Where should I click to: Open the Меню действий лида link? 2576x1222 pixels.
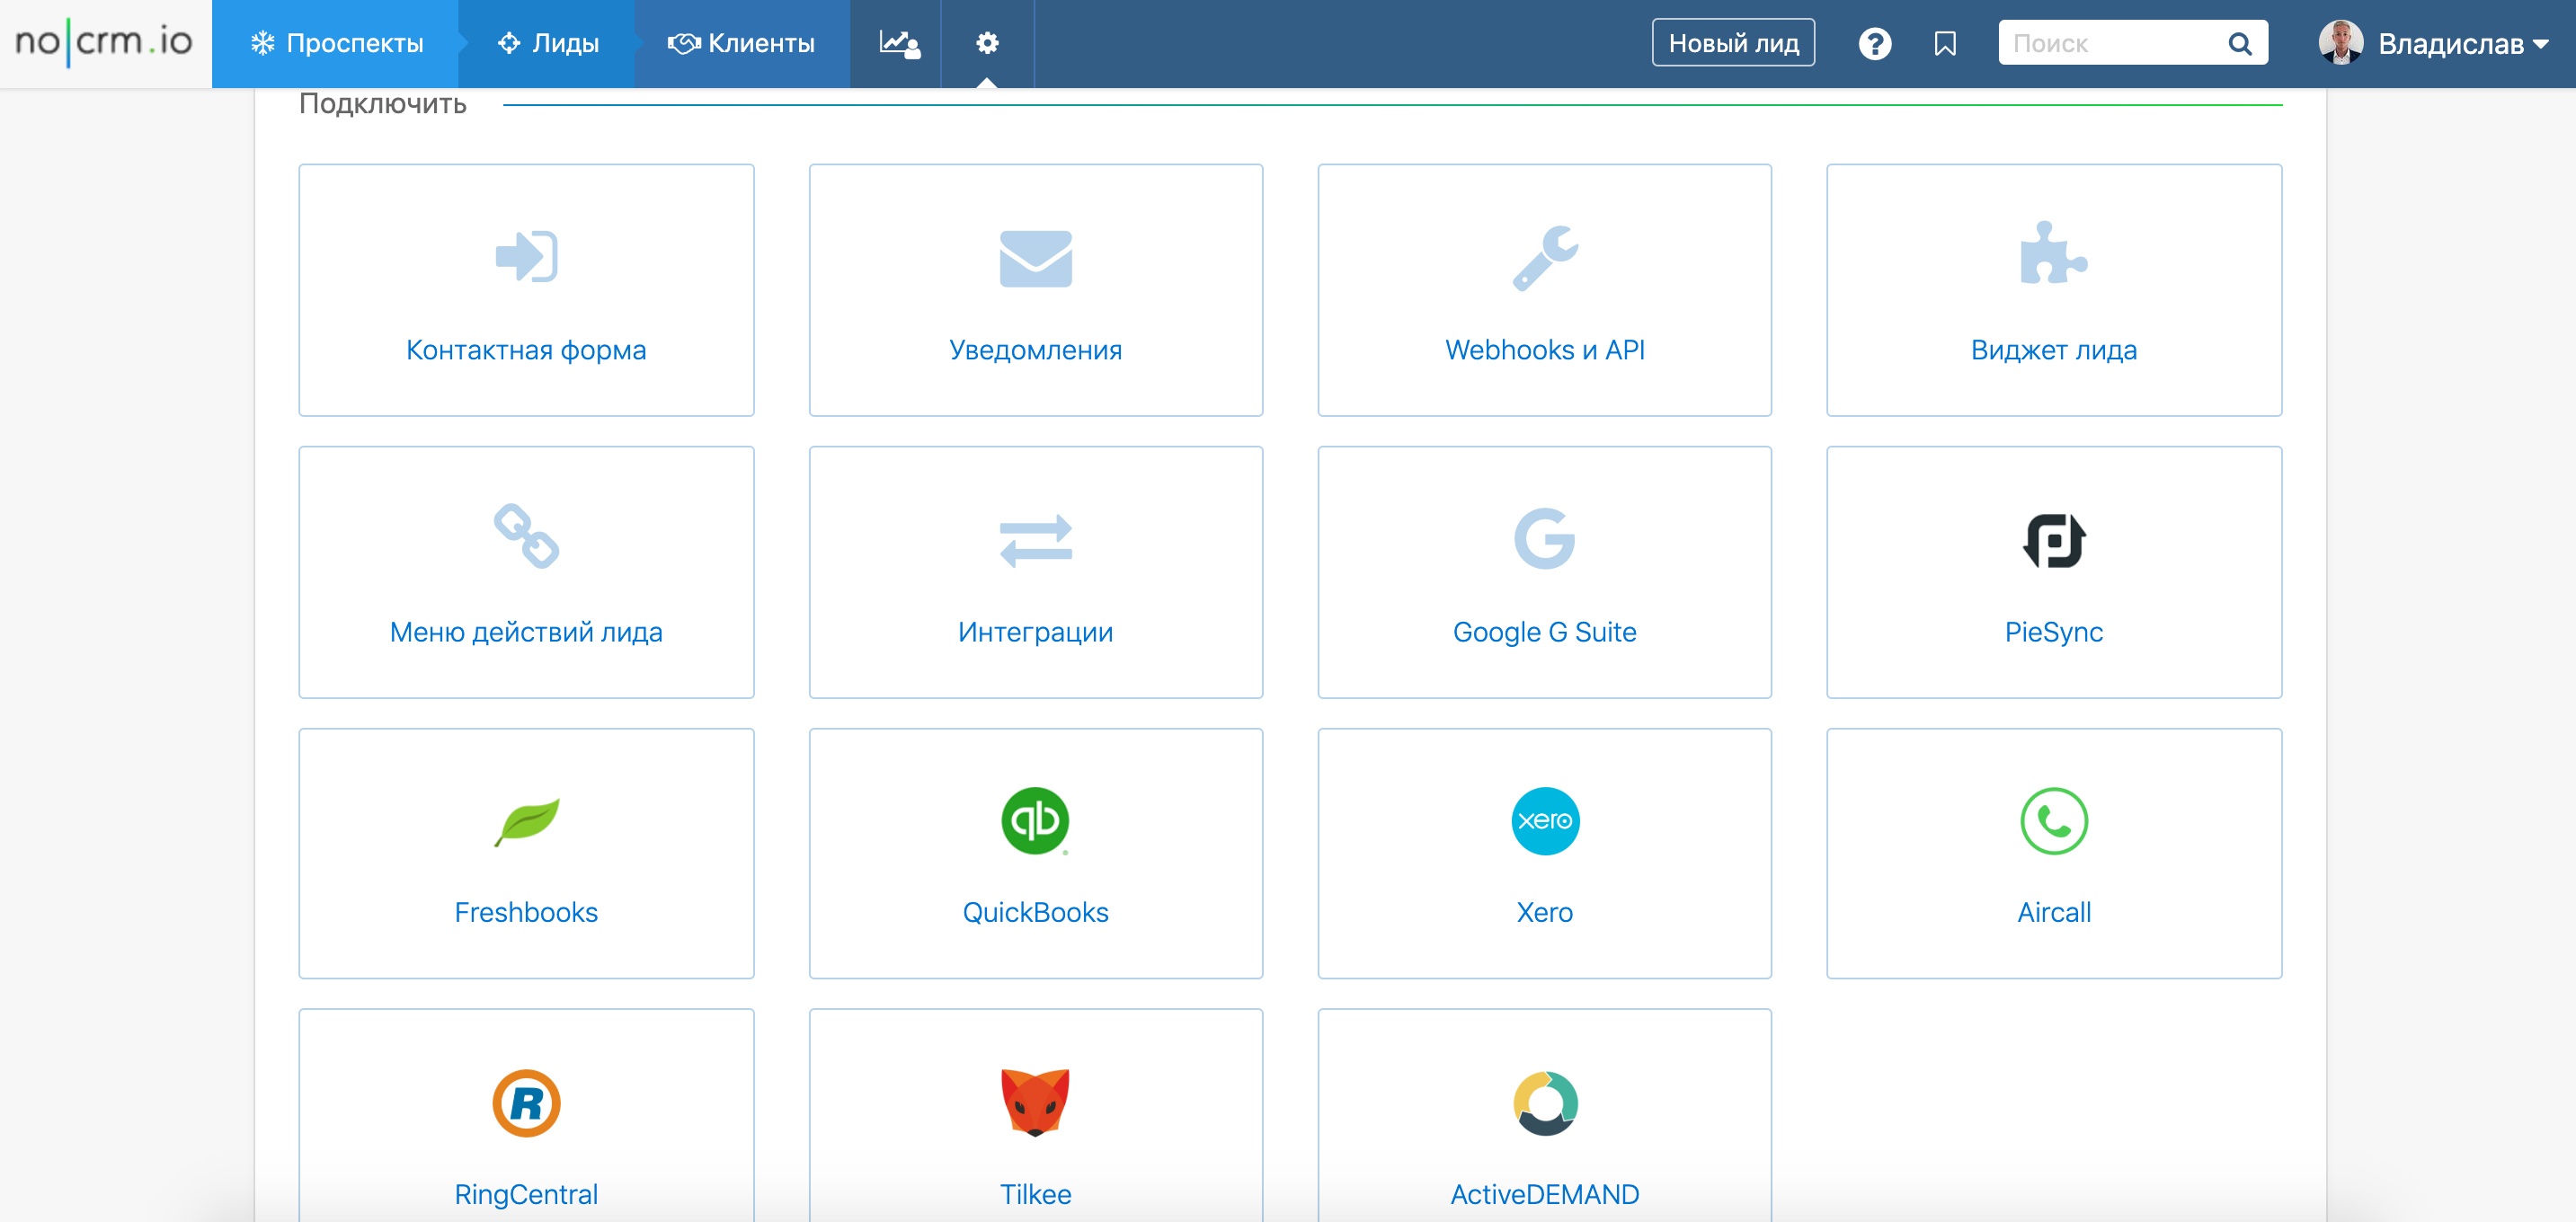(x=526, y=632)
